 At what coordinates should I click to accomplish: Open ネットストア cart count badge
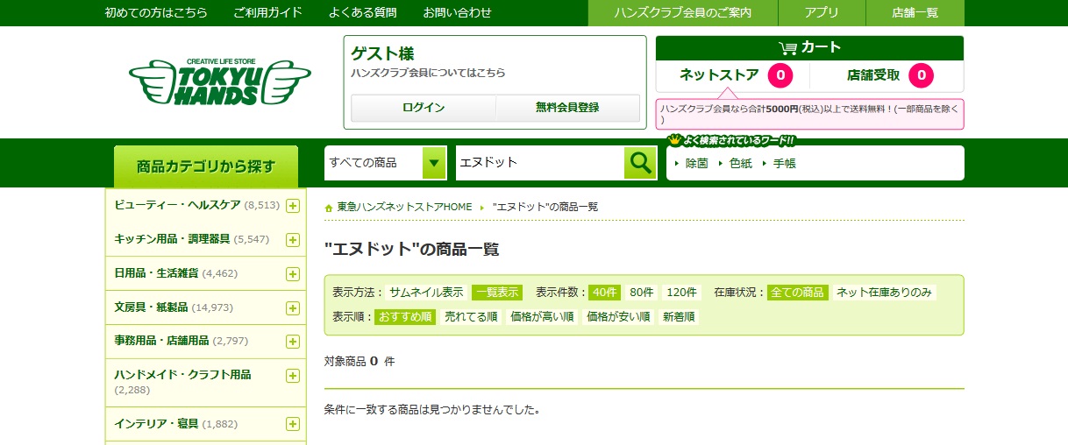pyautogui.click(x=780, y=76)
